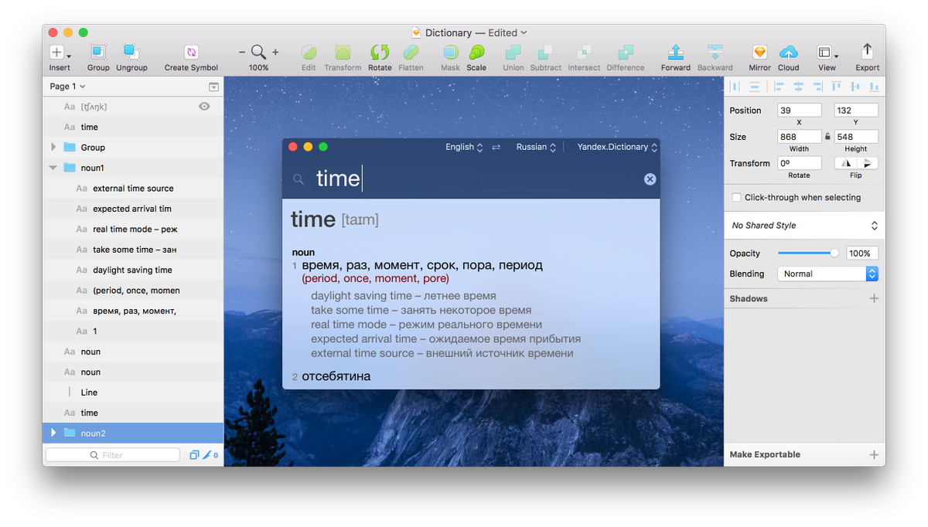The width and height of the screenshot is (928, 527).
Task: Click the layer filter copy icon
Action: 194,455
